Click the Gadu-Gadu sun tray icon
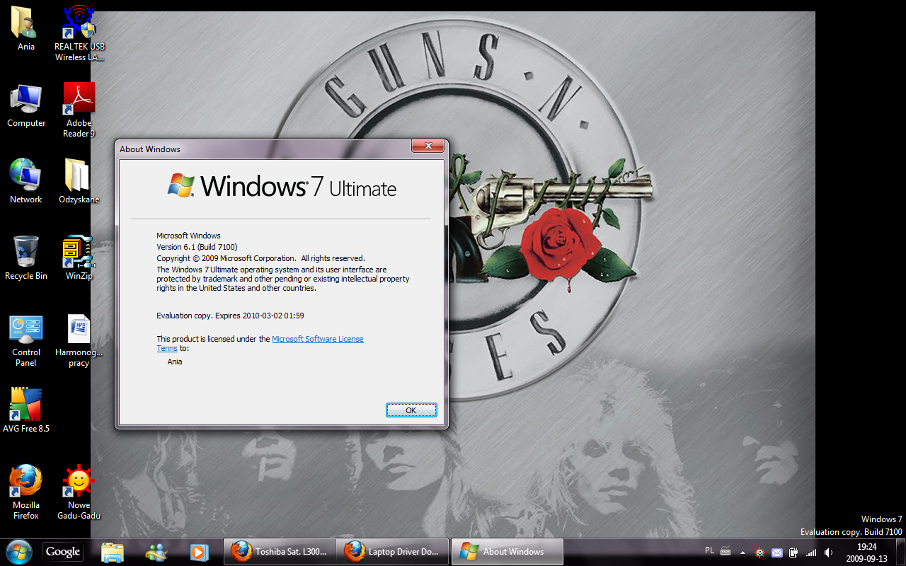The image size is (906, 566). click(760, 552)
